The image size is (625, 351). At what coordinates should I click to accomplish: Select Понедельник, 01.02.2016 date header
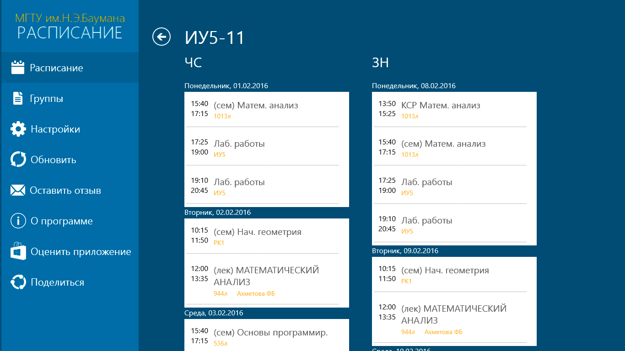(x=226, y=86)
